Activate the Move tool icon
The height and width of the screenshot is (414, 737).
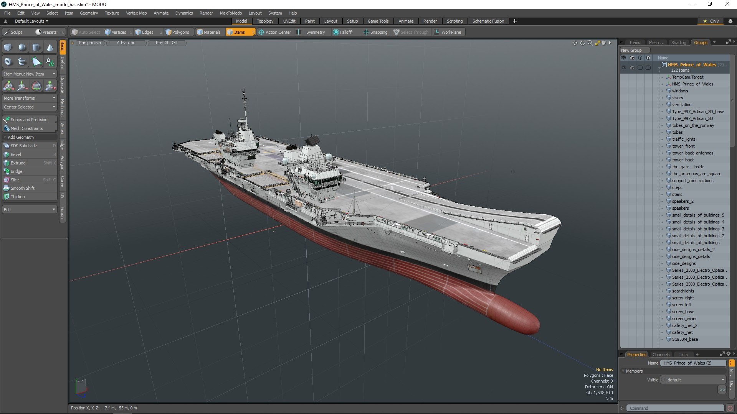[x=22, y=86]
